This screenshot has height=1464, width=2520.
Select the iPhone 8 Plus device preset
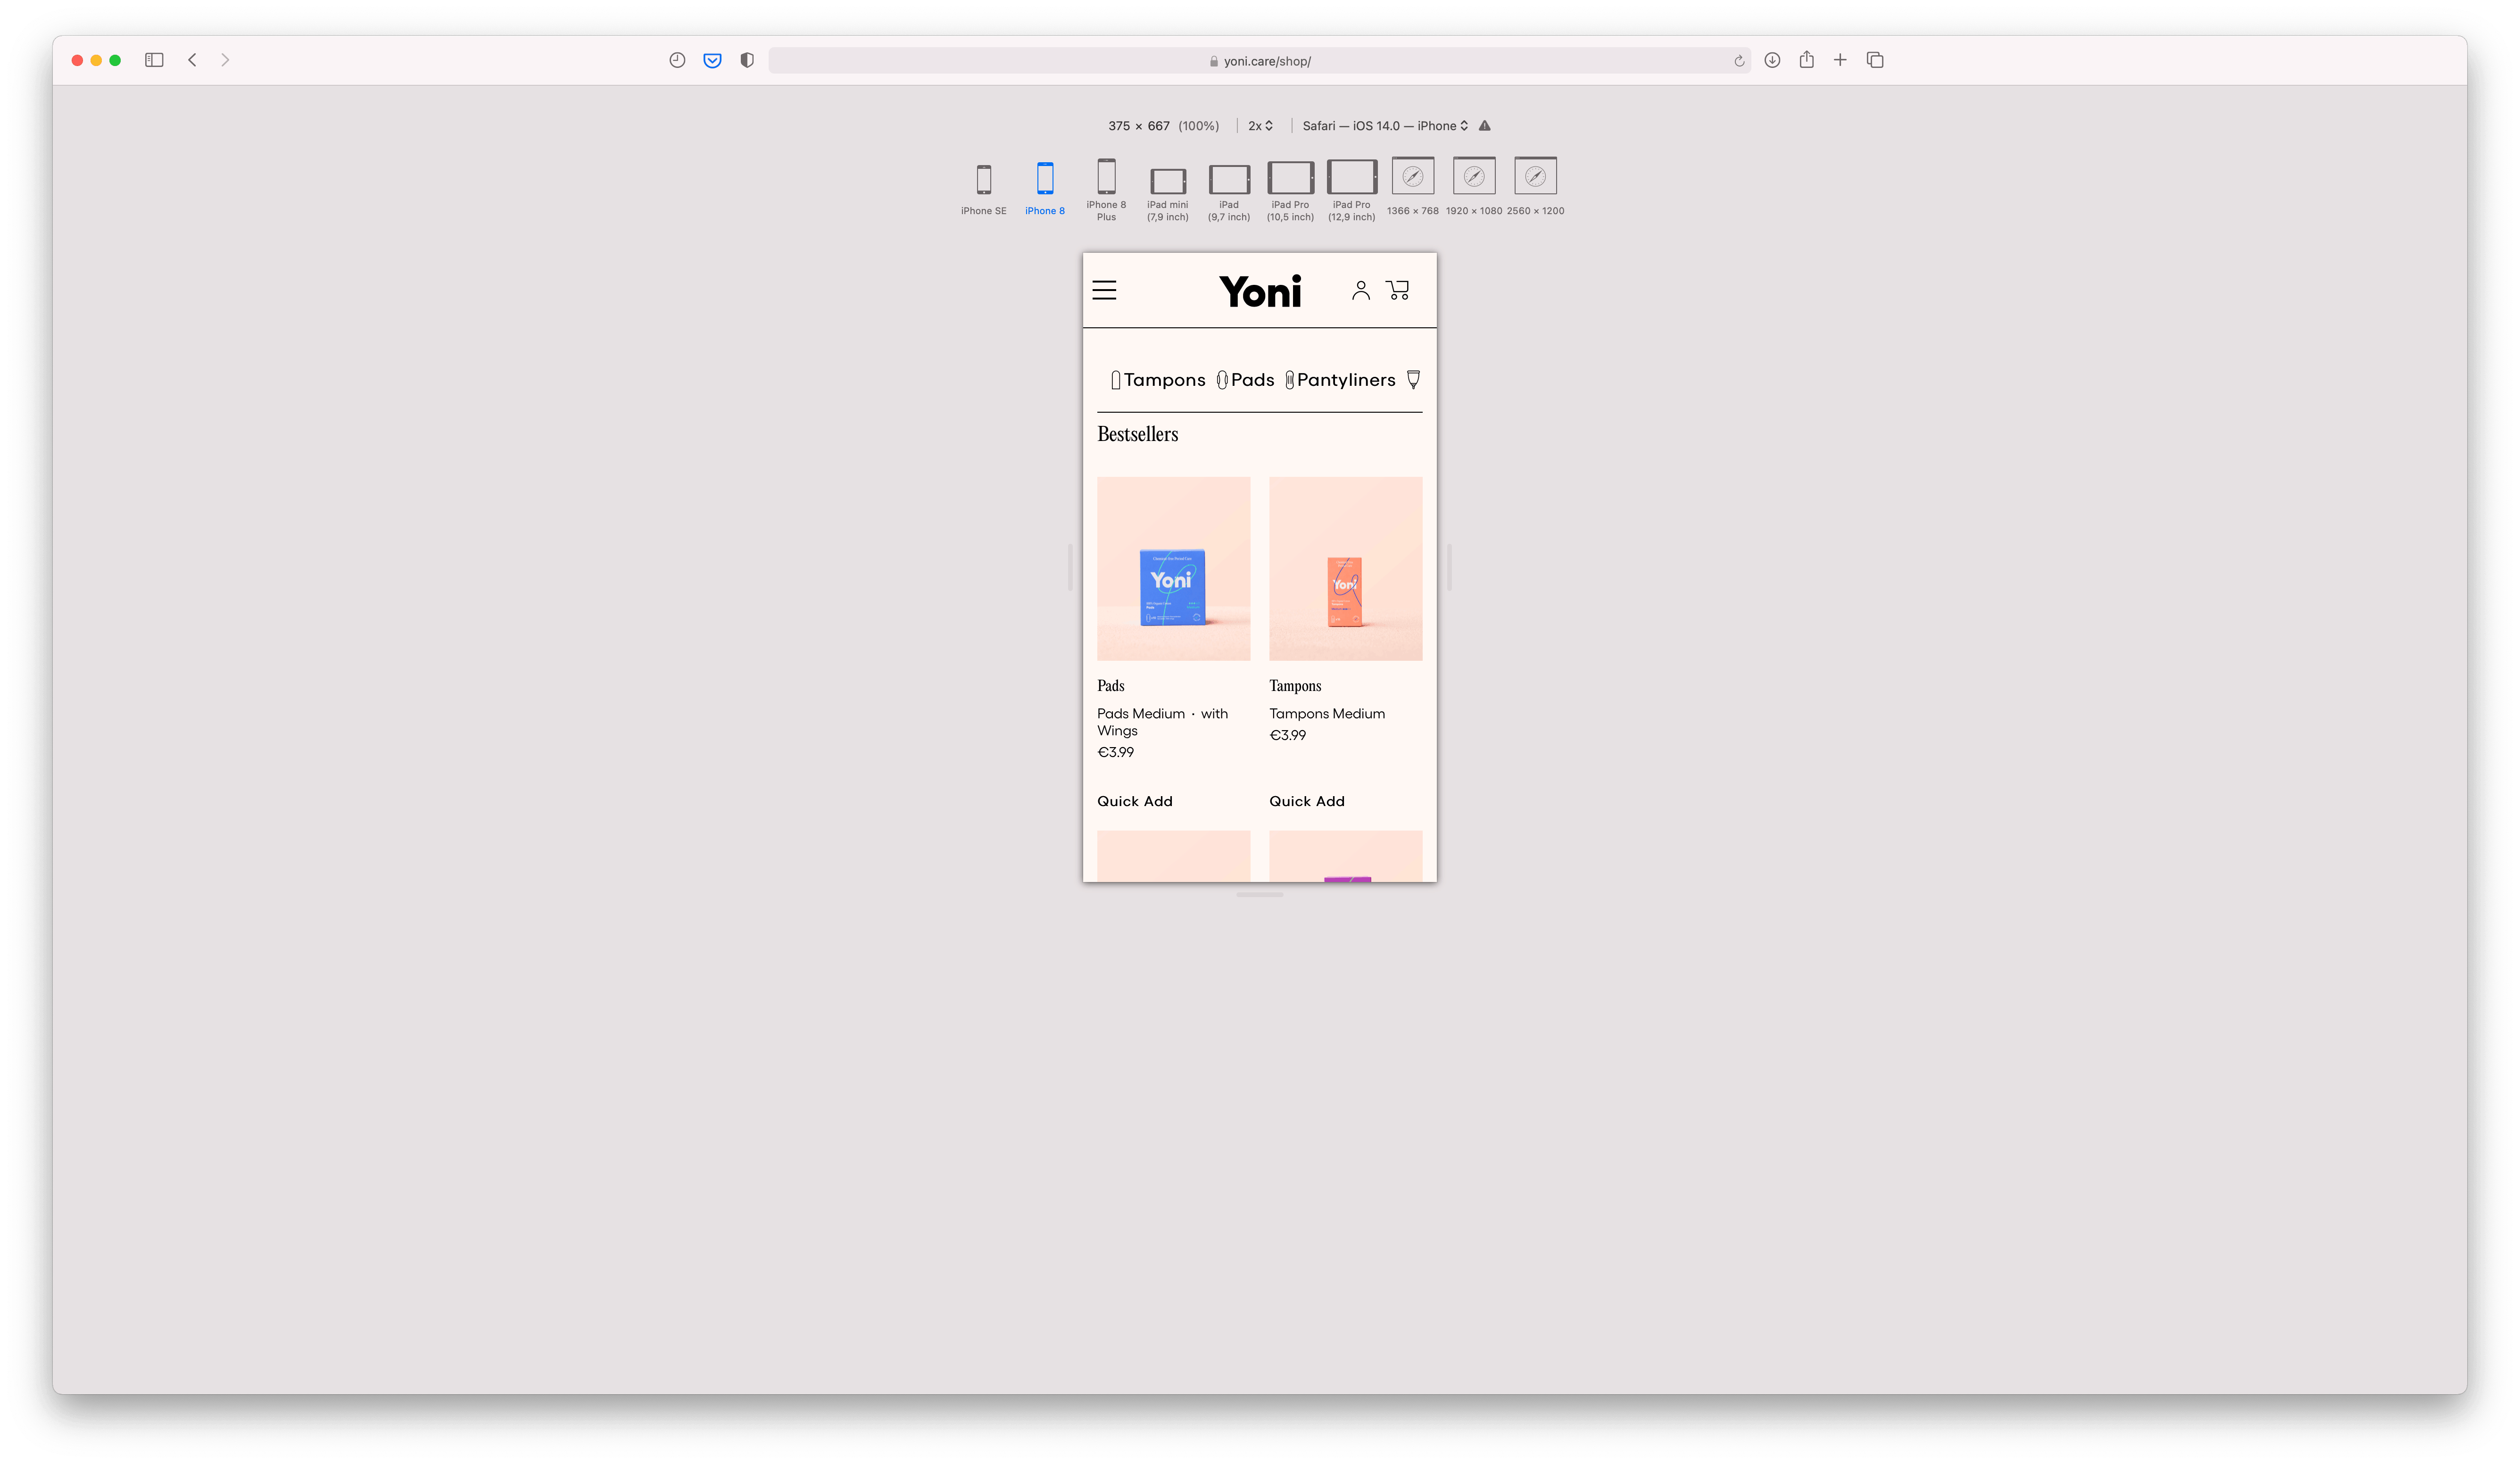click(x=1106, y=188)
